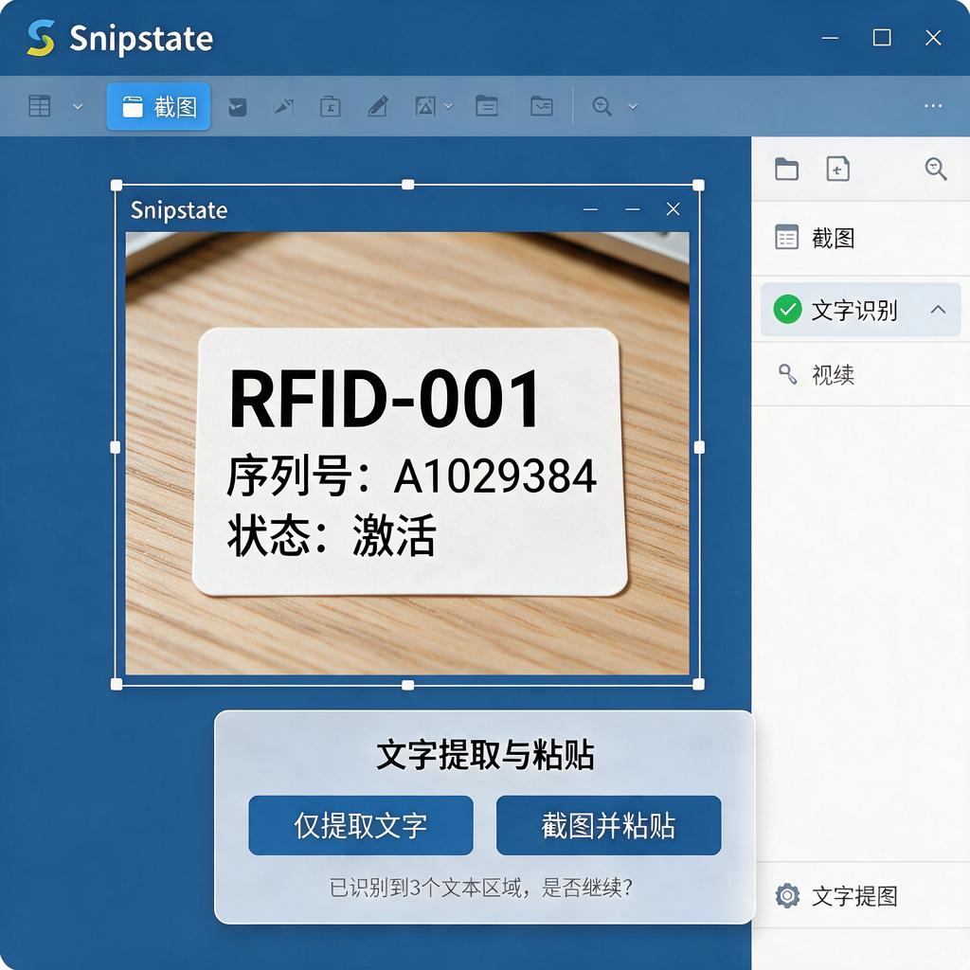Click the gear icon beside 文字提图
The height and width of the screenshot is (970, 970).
[787, 896]
